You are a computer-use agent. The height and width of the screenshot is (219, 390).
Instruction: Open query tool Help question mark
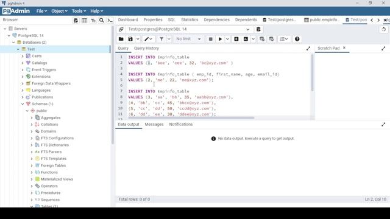click(297, 39)
